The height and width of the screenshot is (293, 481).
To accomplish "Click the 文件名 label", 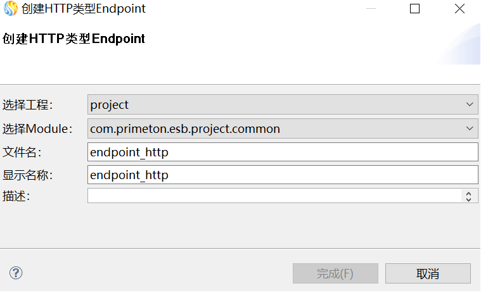I will tap(22, 153).
